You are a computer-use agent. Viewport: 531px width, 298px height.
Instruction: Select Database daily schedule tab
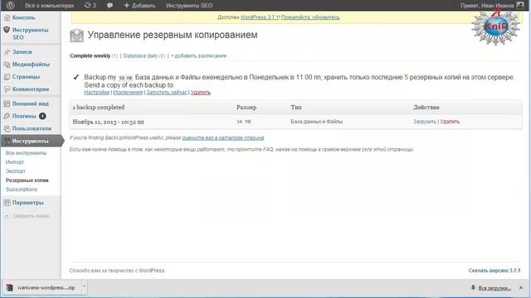(140, 55)
